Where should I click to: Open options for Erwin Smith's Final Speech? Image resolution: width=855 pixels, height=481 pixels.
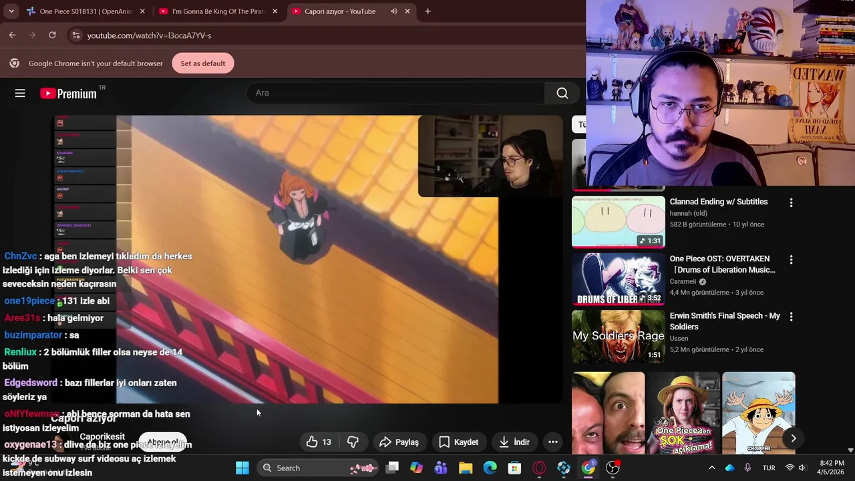(x=792, y=317)
